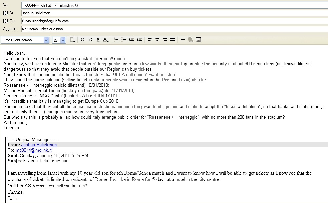Open Joshua Halickman link in quoted message
Screen dimensions: 328x203
tap(39, 145)
